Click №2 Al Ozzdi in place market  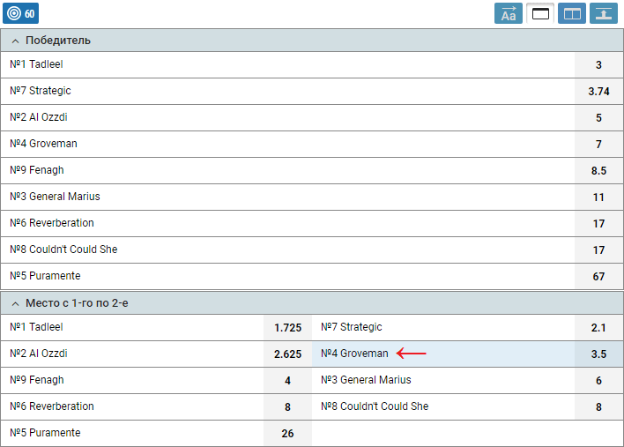39,354
